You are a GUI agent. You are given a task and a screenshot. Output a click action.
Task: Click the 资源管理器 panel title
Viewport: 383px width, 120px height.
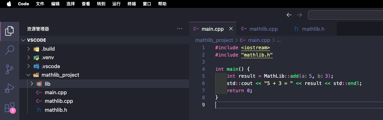point(38,29)
